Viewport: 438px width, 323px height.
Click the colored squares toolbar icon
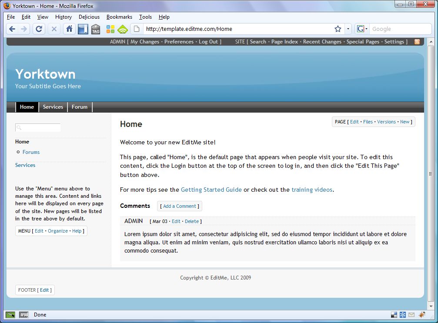pyautogui.click(x=110, y=29)
